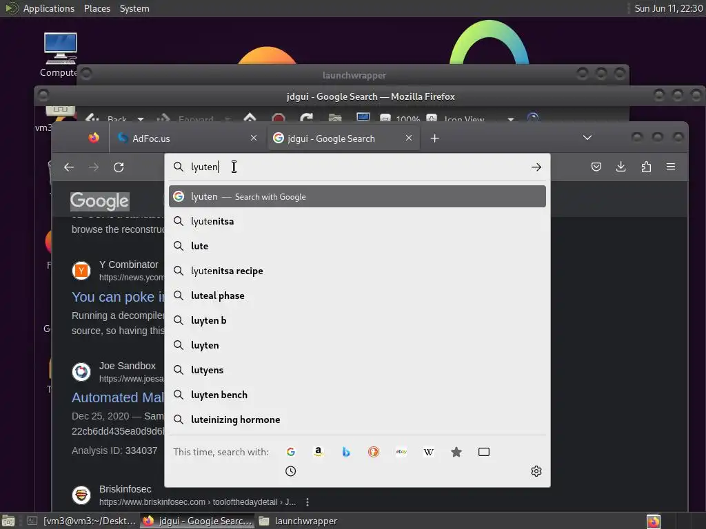Open search settings gear in dropdown

[x=536, y=471]
